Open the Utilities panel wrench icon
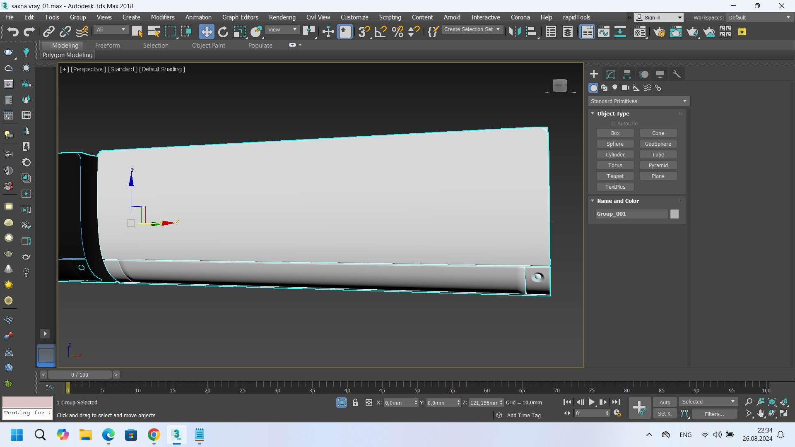This screenshot has height=447, width=795. click(x=677, y=74)
